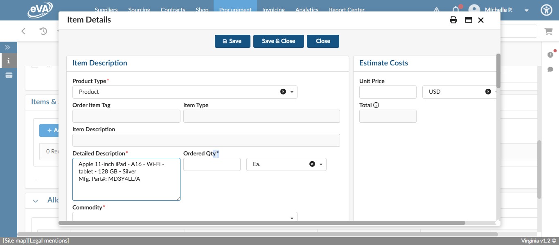Image resolution: width=559 pixels, height=245 pixels.
Task: Collapse the Allocations section
Action: click(x=35, y=200)
